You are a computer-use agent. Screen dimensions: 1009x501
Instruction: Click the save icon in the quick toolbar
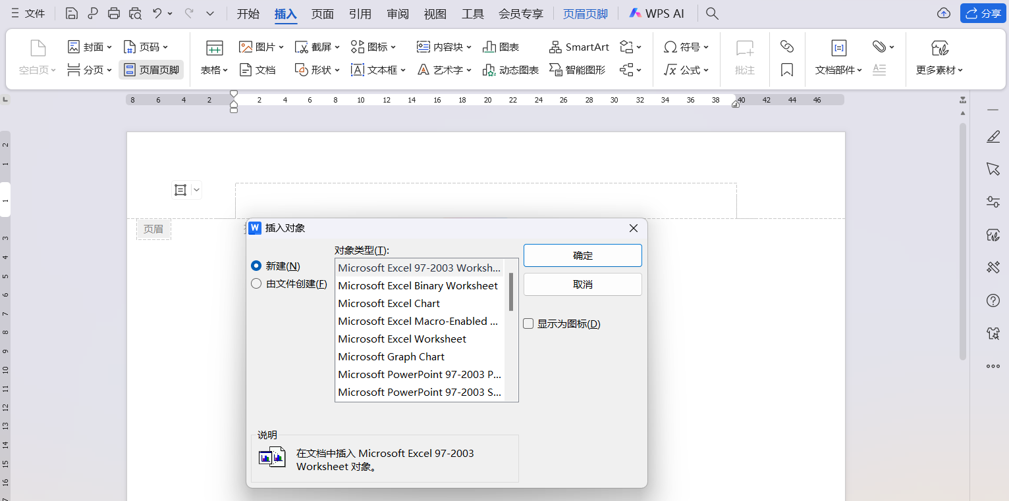pos(72,13)
